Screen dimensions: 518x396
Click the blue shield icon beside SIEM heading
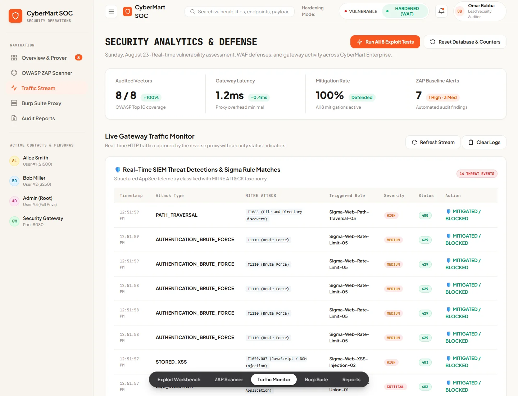118,170
